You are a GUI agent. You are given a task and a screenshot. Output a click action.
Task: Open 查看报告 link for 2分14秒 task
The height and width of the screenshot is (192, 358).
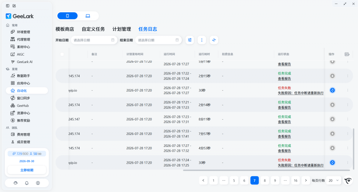tap(284, 107)
